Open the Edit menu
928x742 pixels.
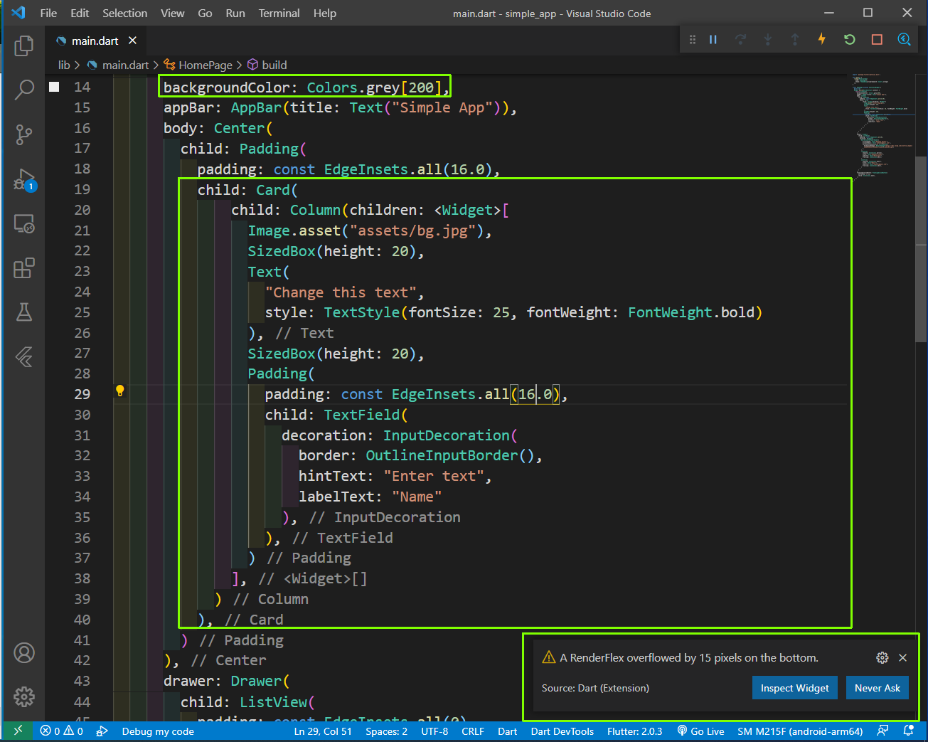[x=80, y=13]
